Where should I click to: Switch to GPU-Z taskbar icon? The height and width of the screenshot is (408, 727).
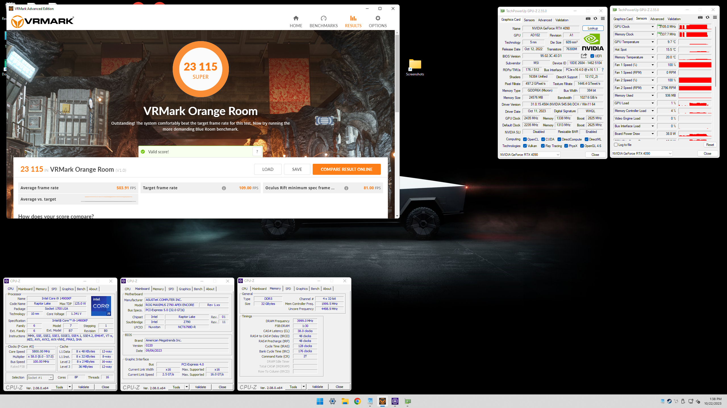click(x=408, y=401)
